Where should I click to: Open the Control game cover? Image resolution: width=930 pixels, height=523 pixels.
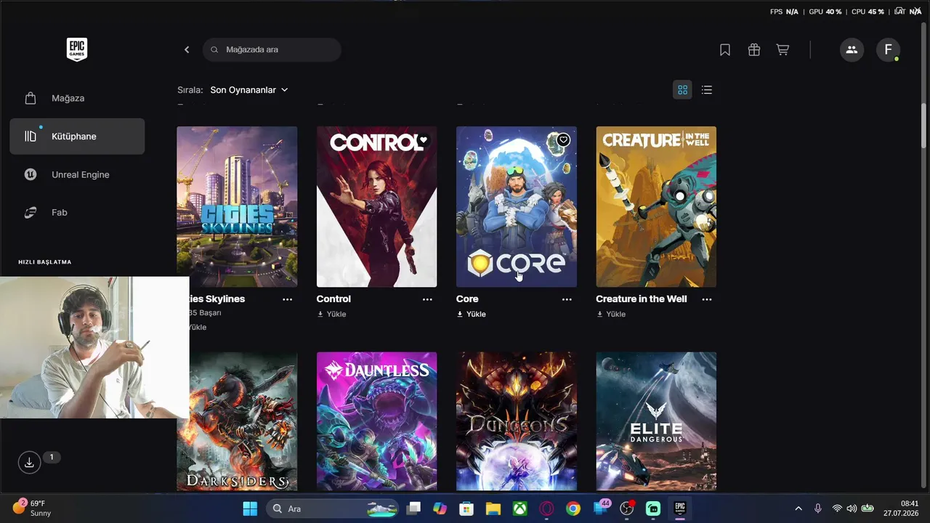(376, 207)
